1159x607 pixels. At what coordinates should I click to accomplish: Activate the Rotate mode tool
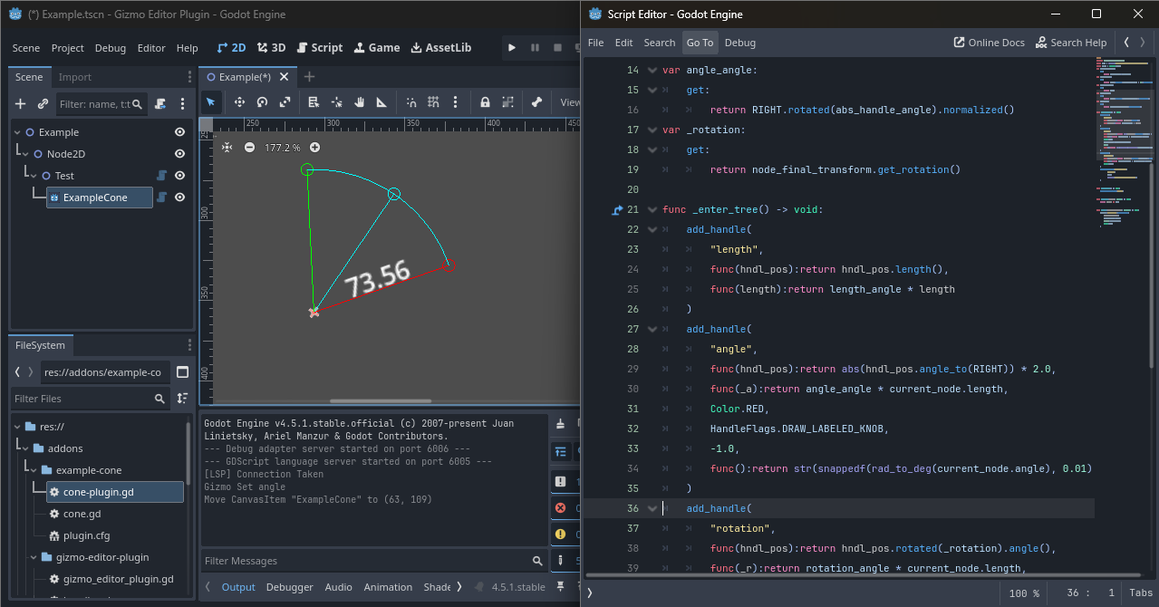pos(262,102)
